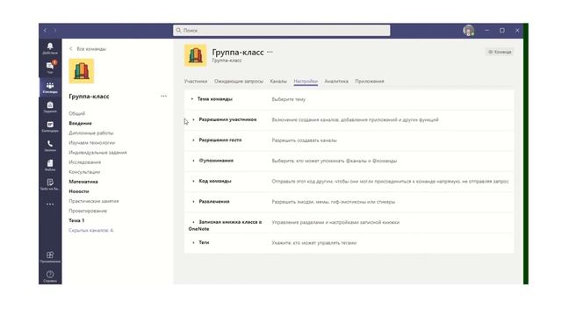Open the Общий channel
The image size is (562, 316).
[x=77, y=113]
